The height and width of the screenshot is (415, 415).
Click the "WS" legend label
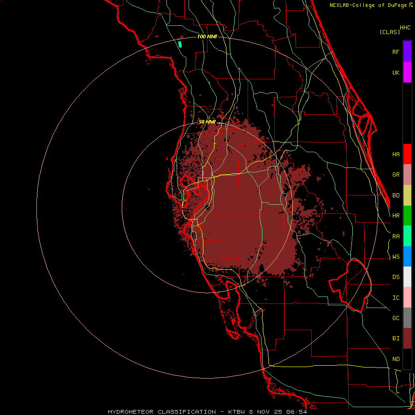pos(396,257)
